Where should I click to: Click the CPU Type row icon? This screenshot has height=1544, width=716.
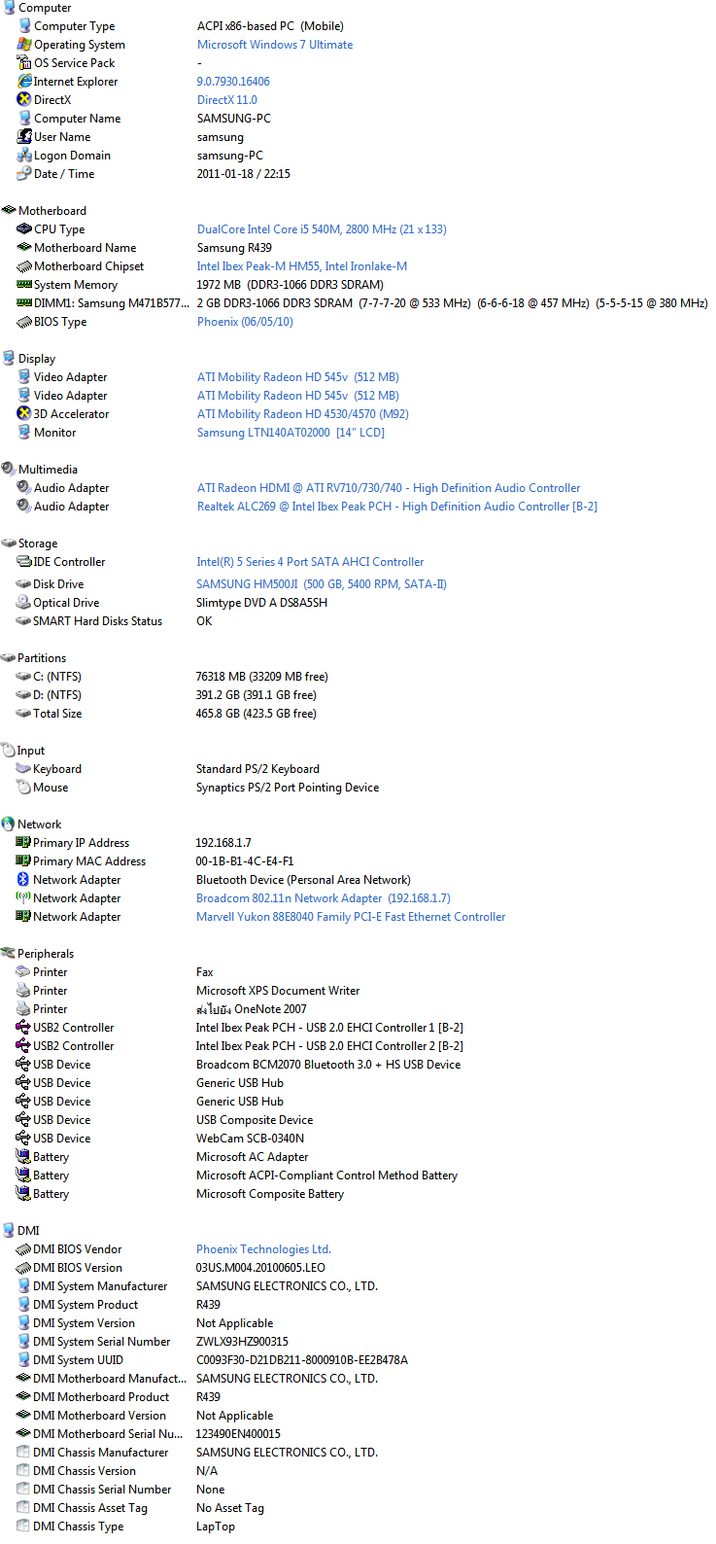pyautogui.click(x=24, y=229)
